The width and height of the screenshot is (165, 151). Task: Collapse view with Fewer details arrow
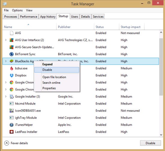[7, 143]
